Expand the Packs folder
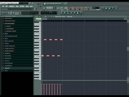This screenshot has width=129, height=97. click(7, 43)
